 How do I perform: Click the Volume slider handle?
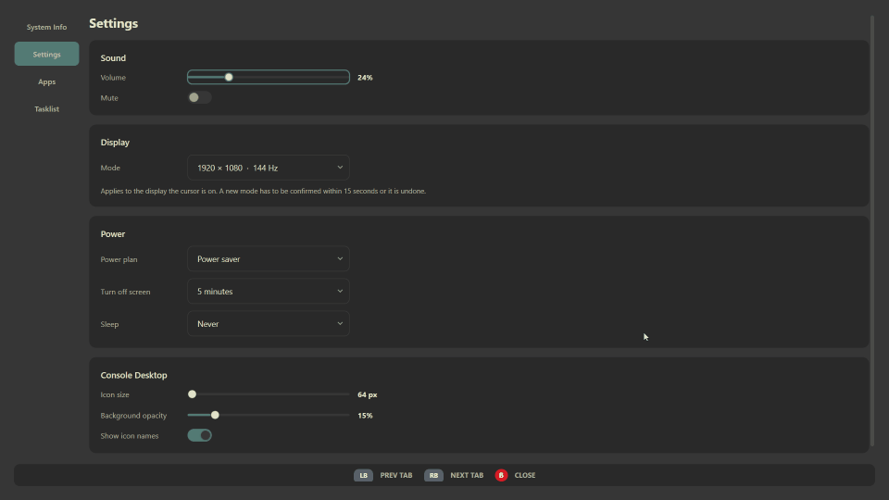click(x=229, y=77)
